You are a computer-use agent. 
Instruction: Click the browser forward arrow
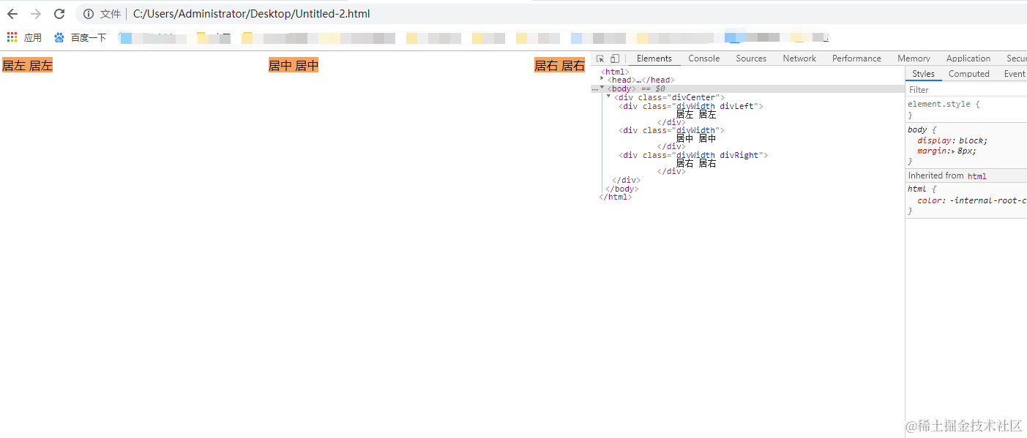click(36, 14)
